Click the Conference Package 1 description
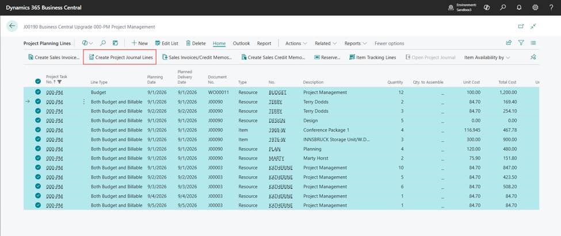 pyautogui.click(x=326, y=130)
